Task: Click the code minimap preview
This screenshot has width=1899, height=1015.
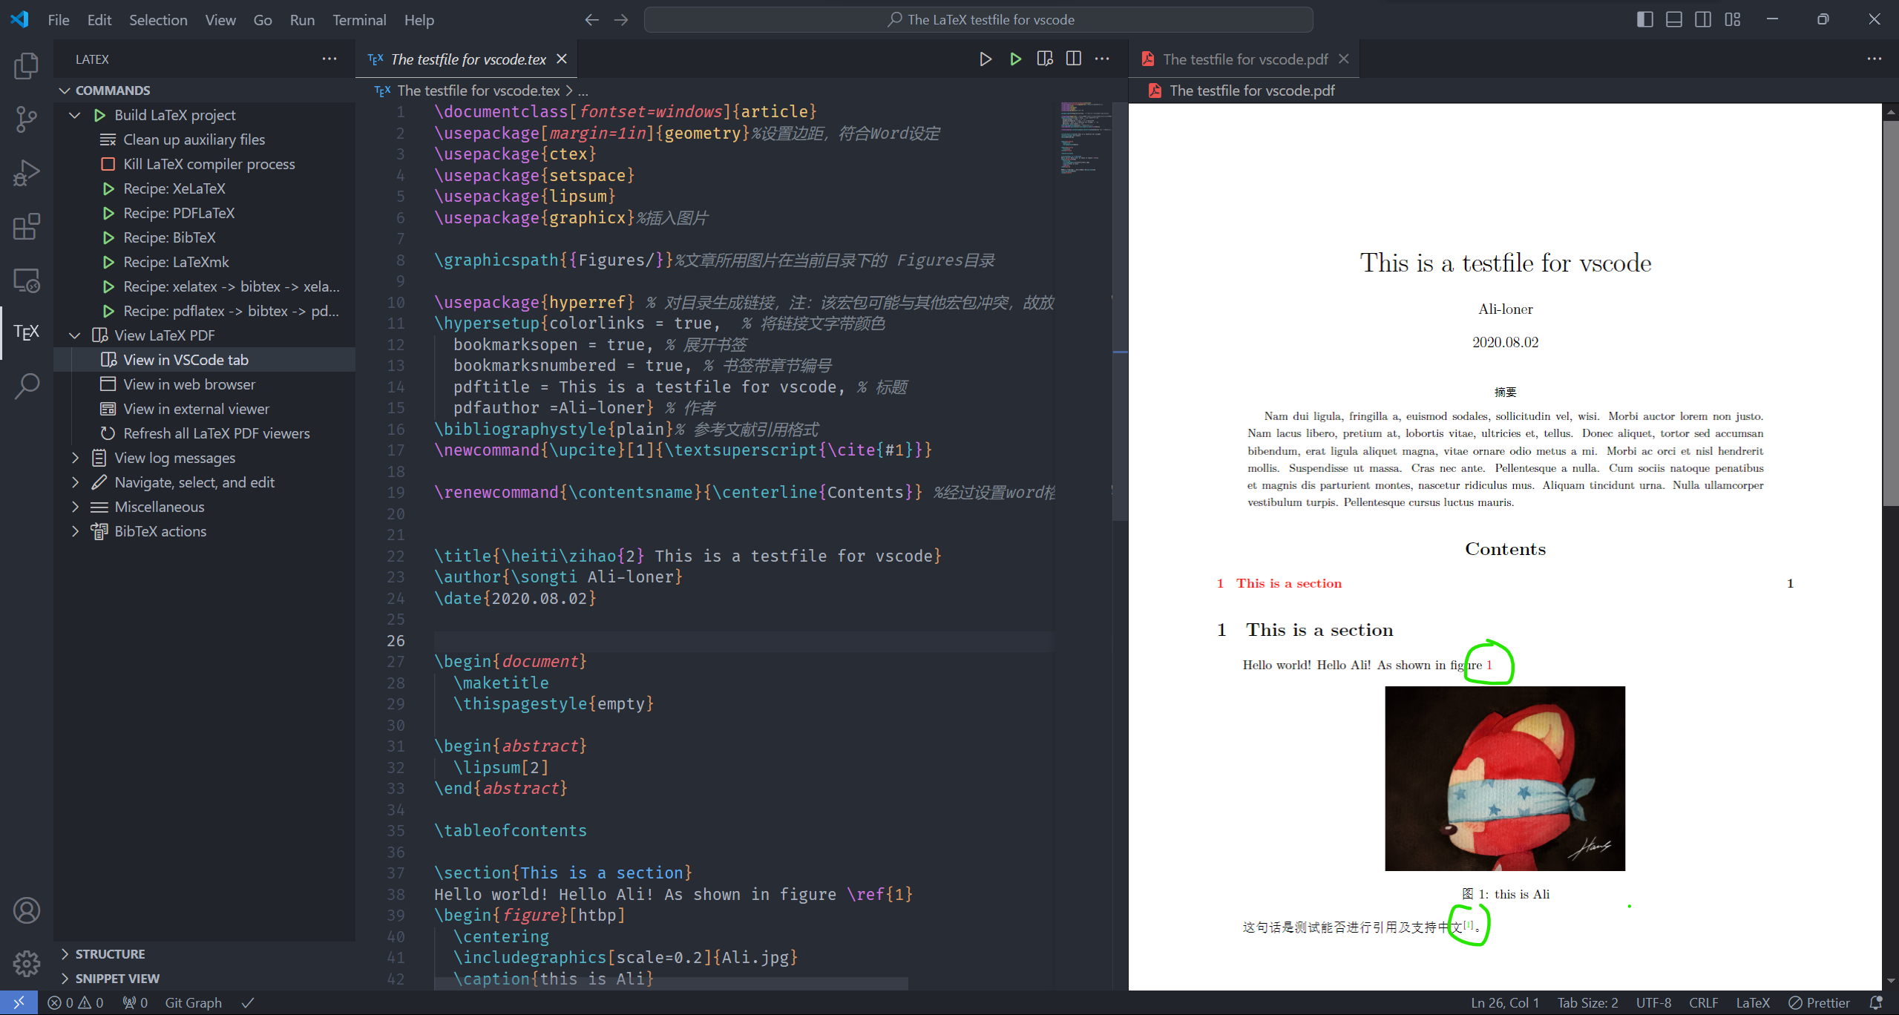Action: (x=1083, y=139)
